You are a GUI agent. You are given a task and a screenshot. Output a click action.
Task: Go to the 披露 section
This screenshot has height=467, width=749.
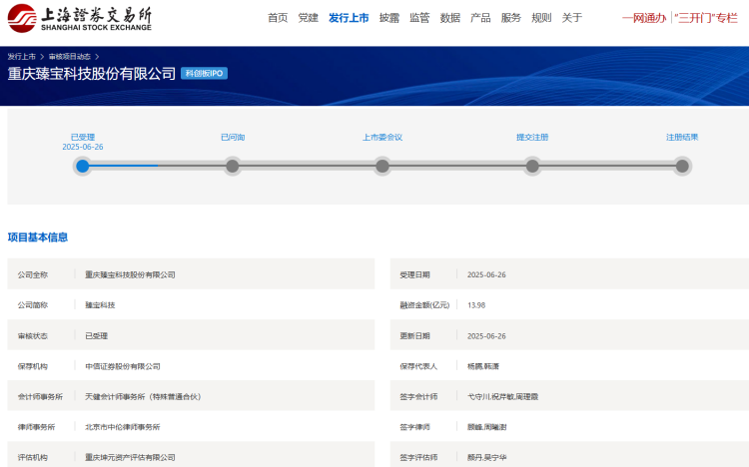click(x=388, y=18)
